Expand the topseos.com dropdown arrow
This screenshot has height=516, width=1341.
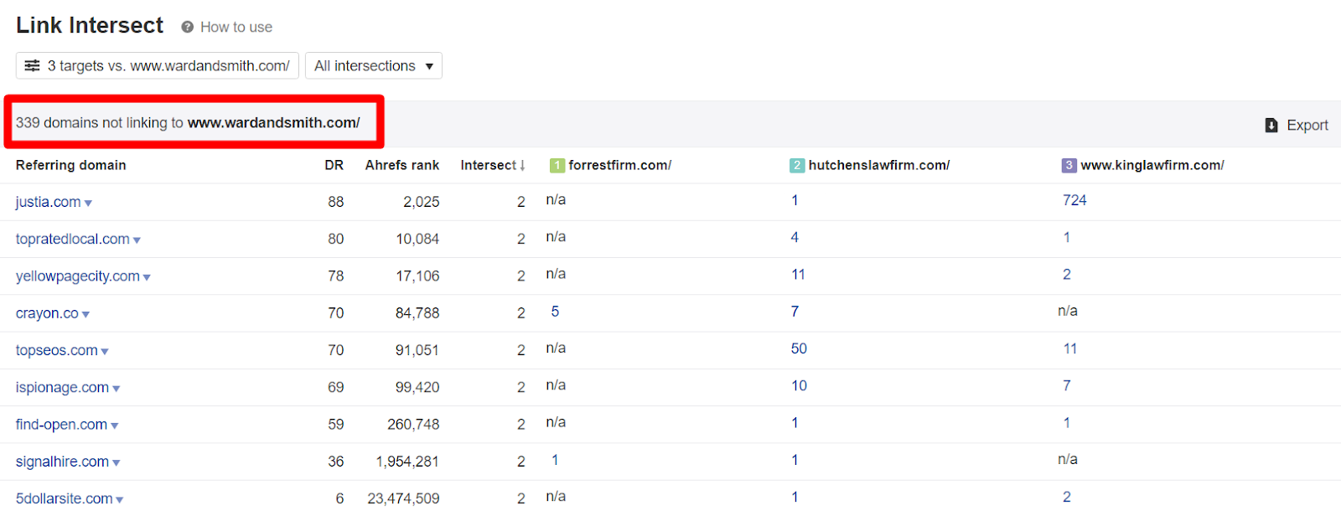(105, 352)
